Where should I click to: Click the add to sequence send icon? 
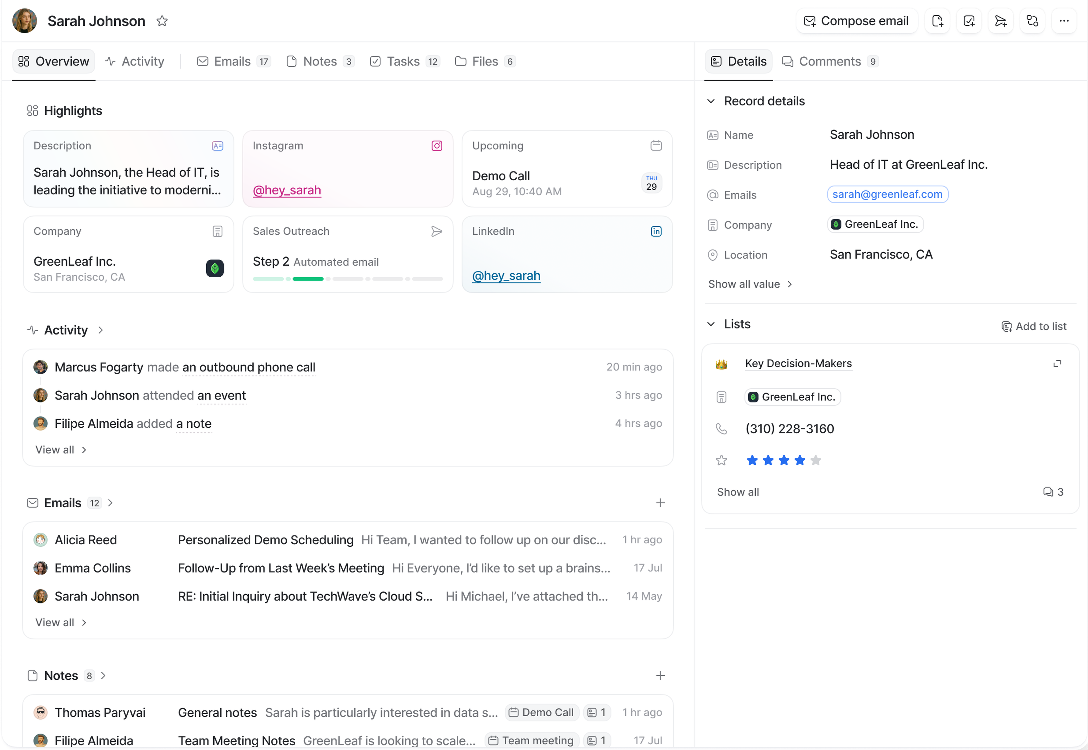(x=1001, y=21)
